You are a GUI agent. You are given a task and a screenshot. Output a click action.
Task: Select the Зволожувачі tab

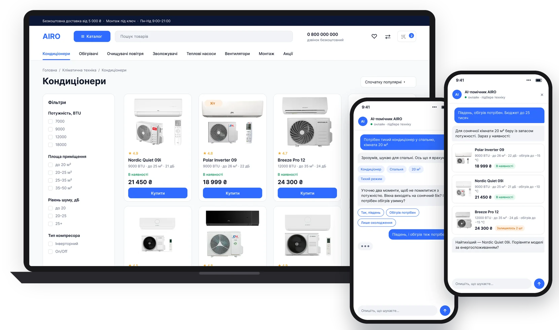pyautogui.click(x=165, y=54)
